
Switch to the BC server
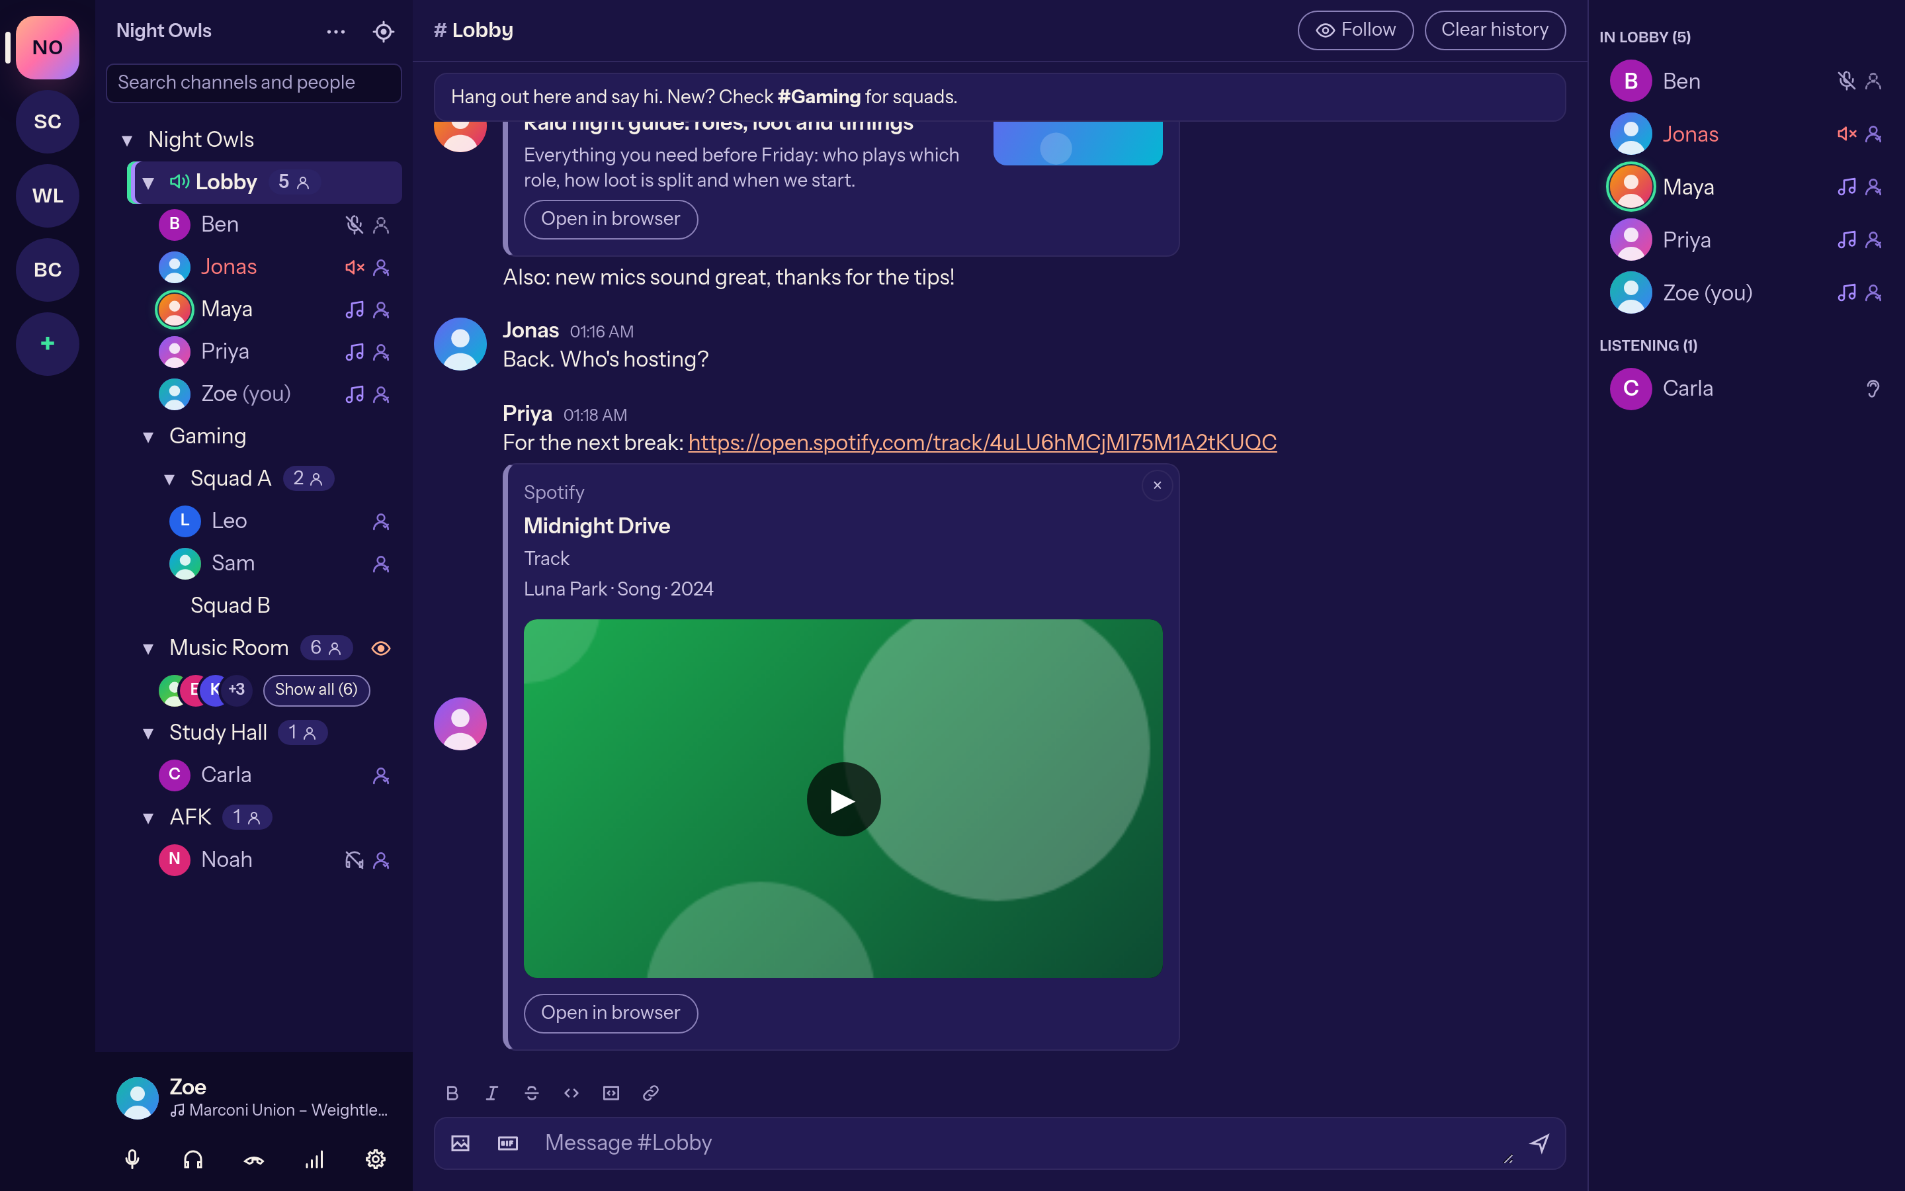(x=47, y=269)
